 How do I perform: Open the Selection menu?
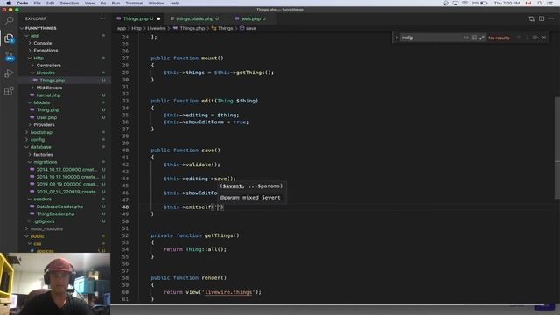point(69,3)
